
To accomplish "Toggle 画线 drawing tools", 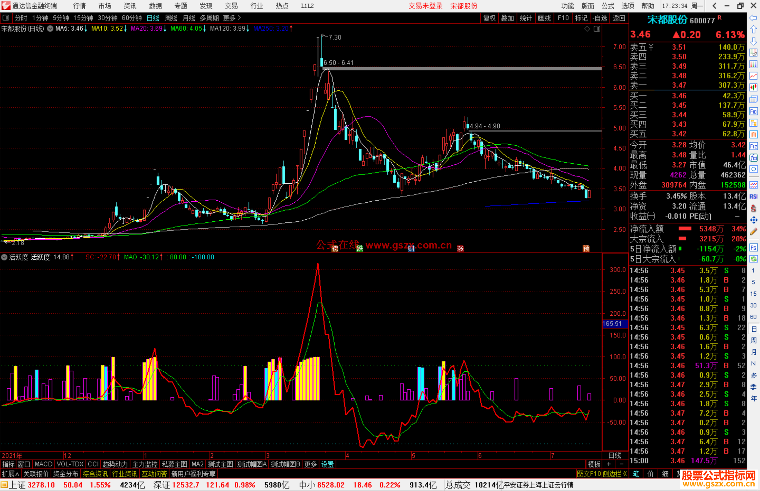I will (x=544, y=18).
